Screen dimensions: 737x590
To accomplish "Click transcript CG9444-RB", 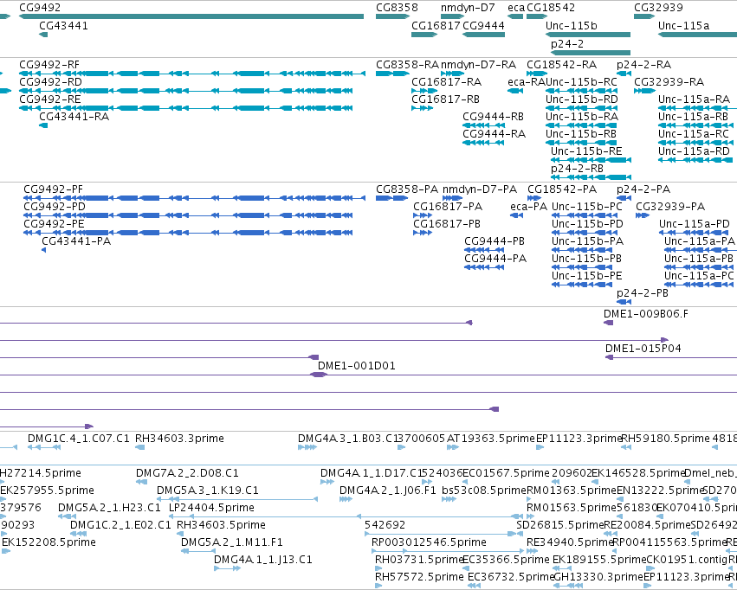I will click(x=493, y=117).
